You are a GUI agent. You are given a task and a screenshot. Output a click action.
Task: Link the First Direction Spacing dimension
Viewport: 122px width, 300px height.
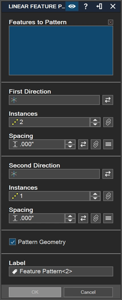coord(96,144)
